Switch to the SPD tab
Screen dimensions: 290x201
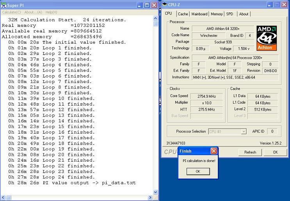230,14
